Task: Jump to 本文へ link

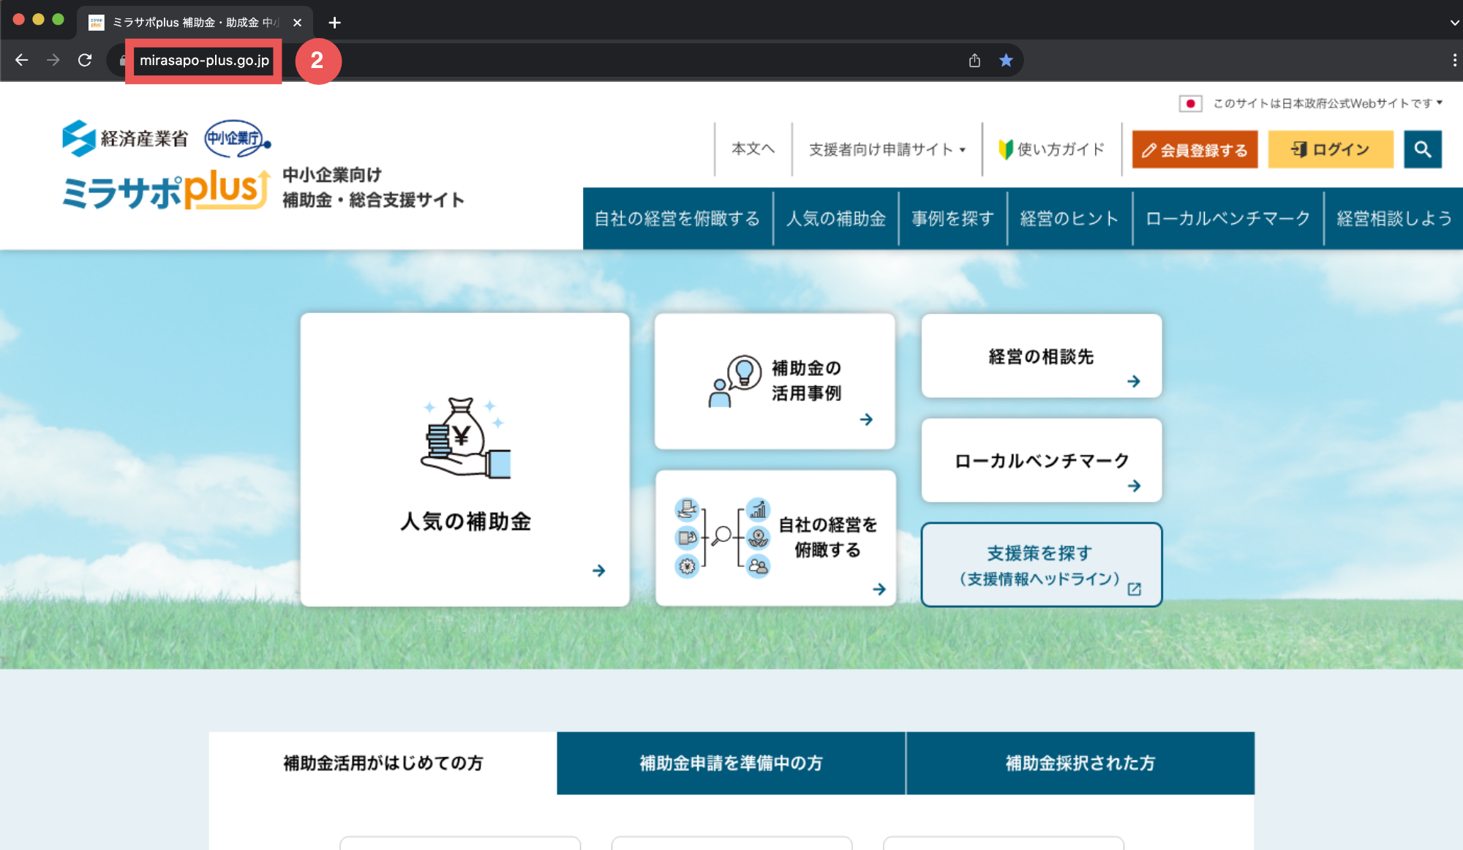Action: pyautogui.click(x=753, y=149)
